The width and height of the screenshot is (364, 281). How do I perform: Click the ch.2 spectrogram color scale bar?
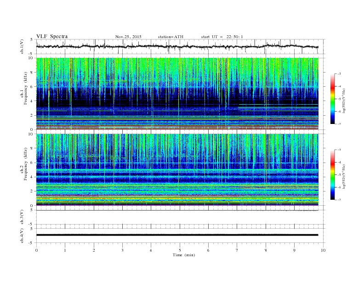pyautogui.click(x=332, y=174)
